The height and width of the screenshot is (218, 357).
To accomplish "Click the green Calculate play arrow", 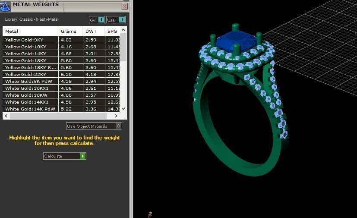I will (82, 156).
